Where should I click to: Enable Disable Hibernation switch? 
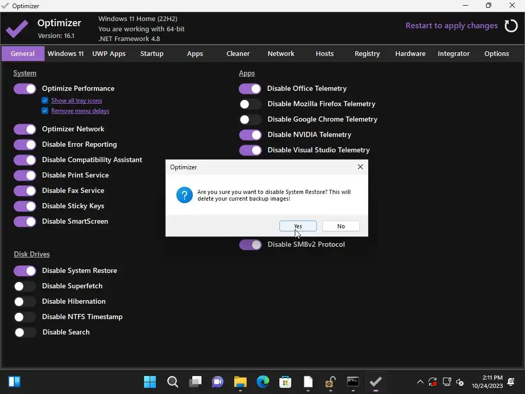25,302
